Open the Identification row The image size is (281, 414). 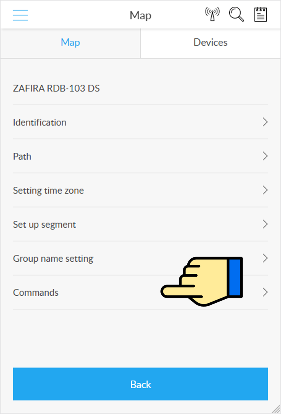click(x=141, y=122)
